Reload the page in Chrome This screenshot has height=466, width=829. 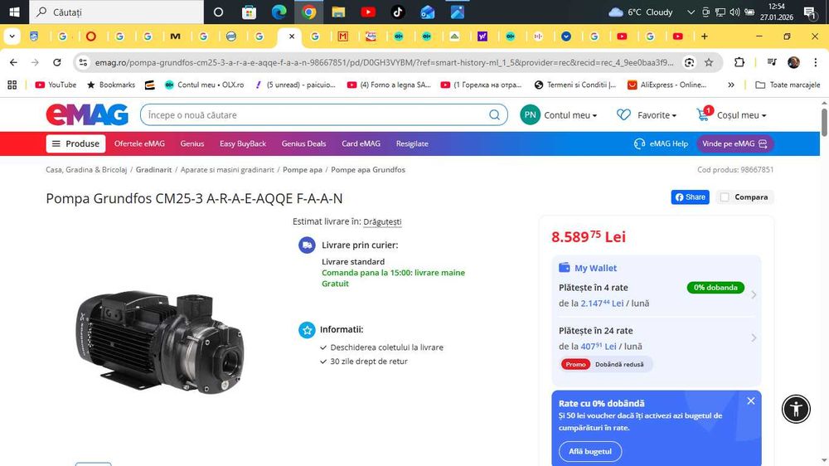pyautogui.click(x=56, y=62)
